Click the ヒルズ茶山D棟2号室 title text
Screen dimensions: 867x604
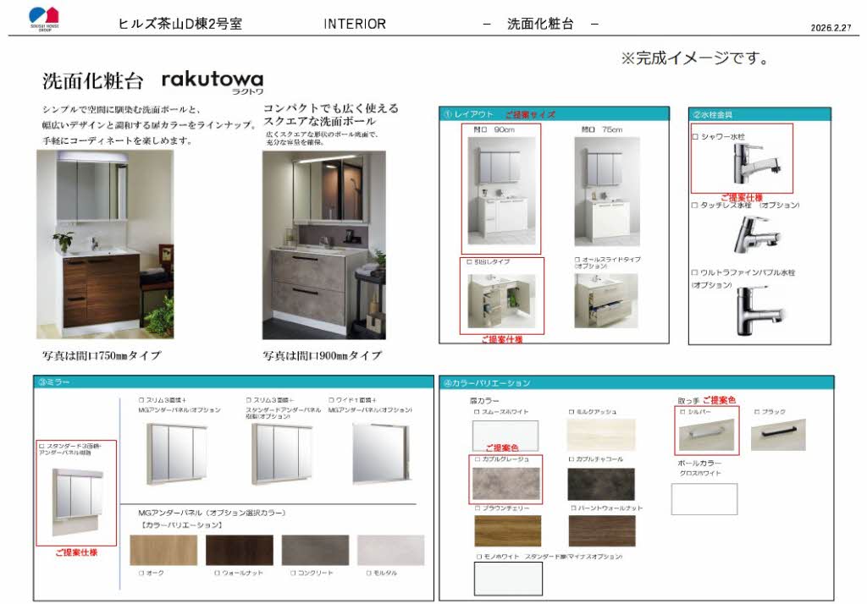180,24
